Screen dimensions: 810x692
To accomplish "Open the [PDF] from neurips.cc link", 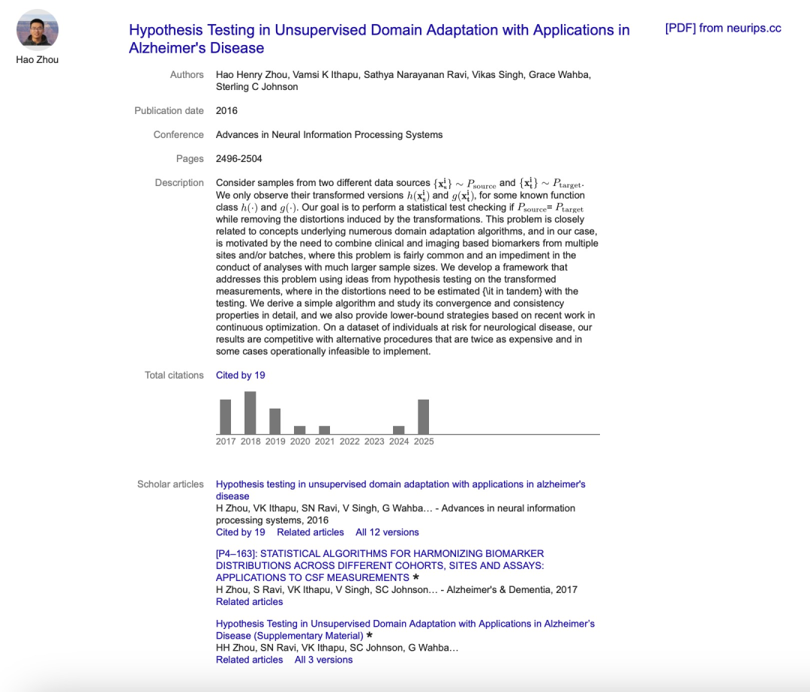I will 722,28.
